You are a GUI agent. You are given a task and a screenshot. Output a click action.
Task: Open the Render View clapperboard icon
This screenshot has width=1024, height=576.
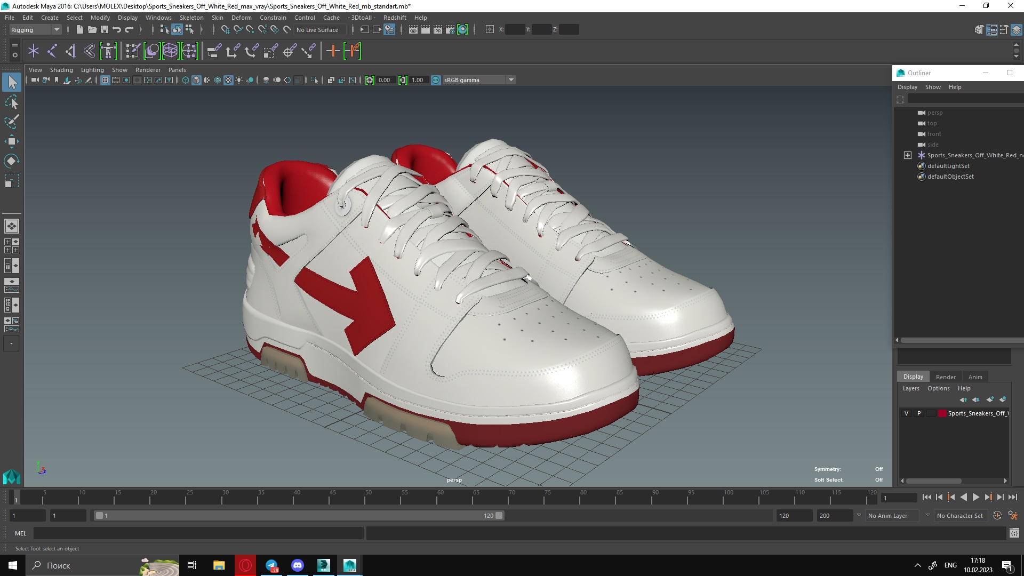coord(413,30)
